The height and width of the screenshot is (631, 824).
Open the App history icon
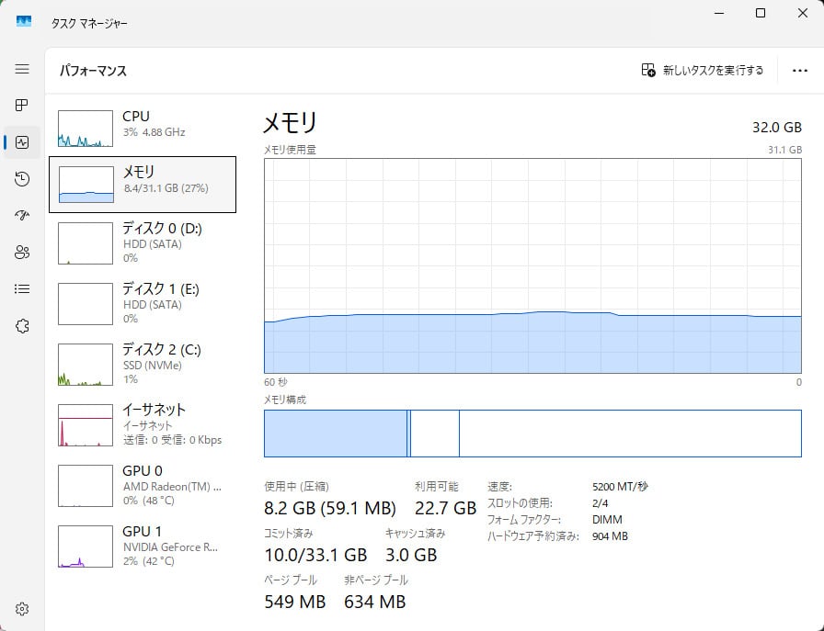[x=22, y=179]
